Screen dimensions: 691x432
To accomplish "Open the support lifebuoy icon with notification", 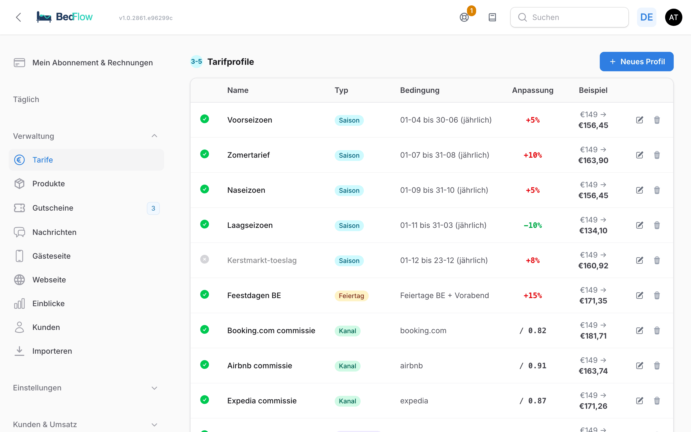I will pyautogui.click(x=464, y=18).
